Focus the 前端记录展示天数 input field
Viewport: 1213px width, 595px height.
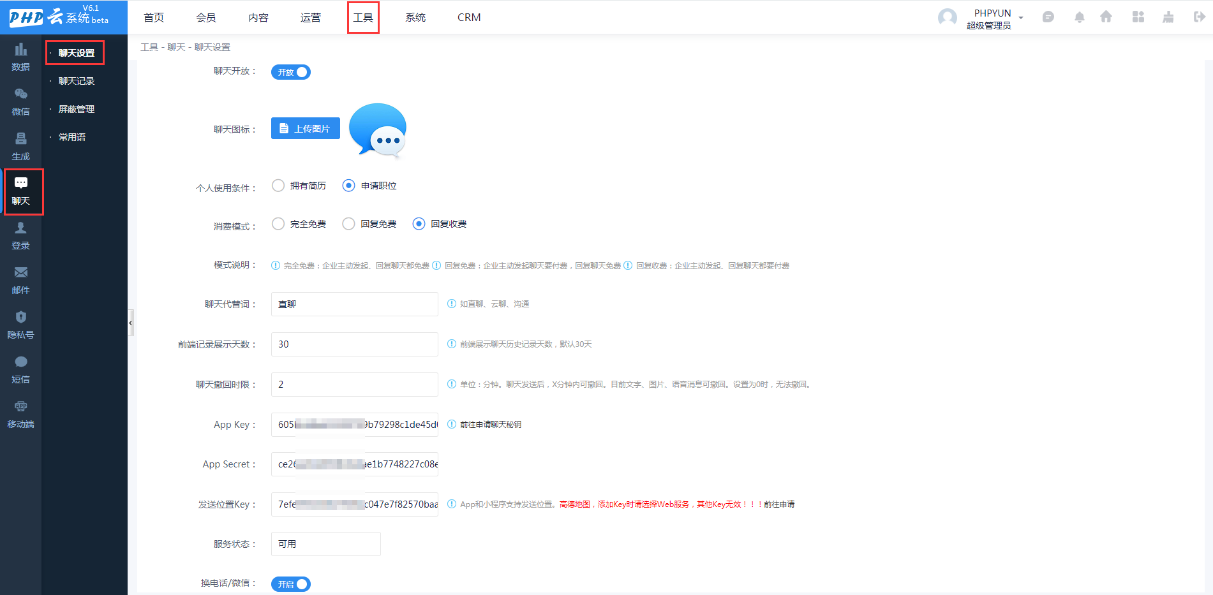tap(355, 344)
